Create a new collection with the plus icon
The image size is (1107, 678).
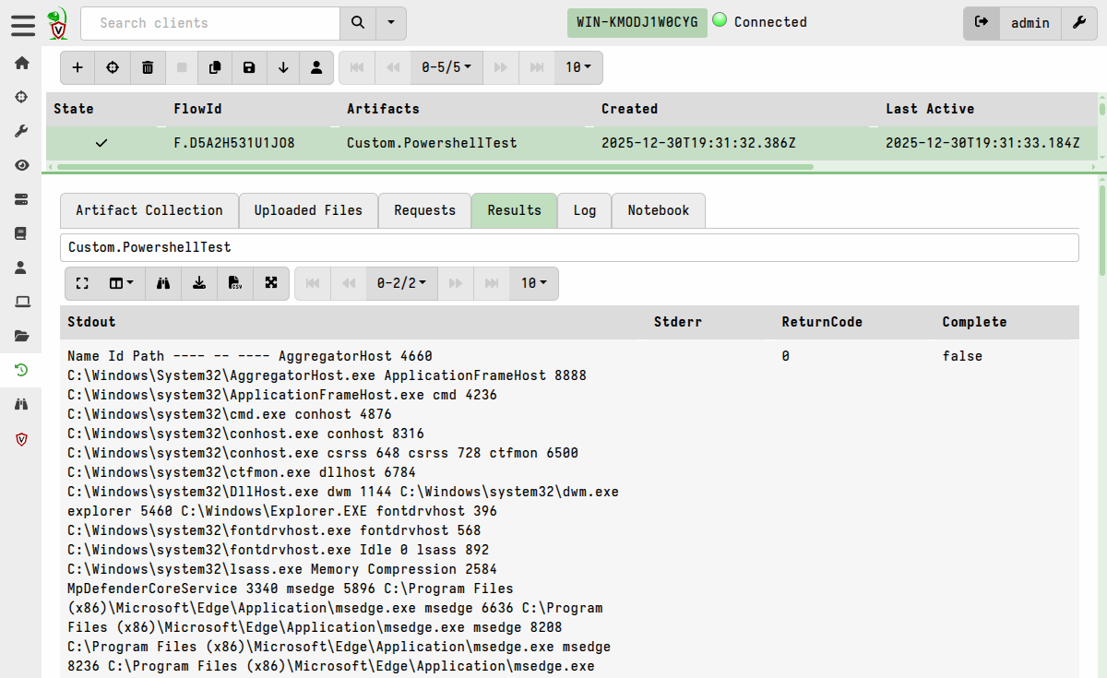click(x=77, y=67)
